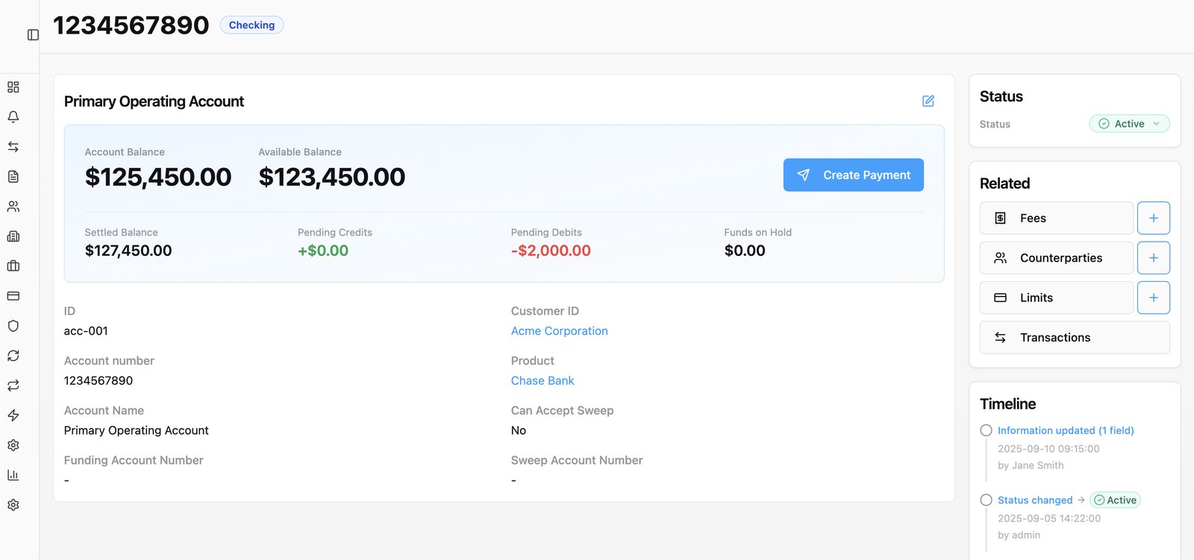Open the briefcase icon in the sidebar
The height and width of the screenshot is (560, 1194).
tap(13, 266)
